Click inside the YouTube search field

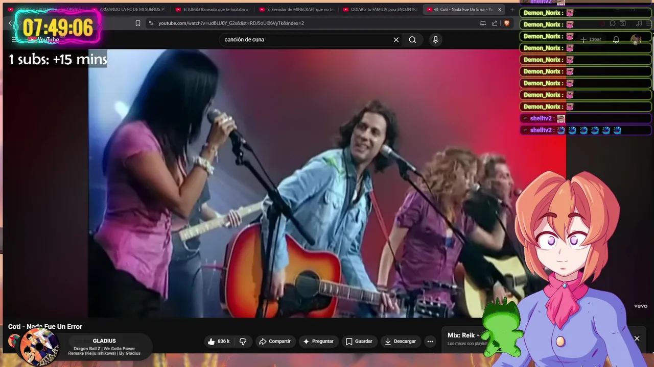(x=307, y=40)
